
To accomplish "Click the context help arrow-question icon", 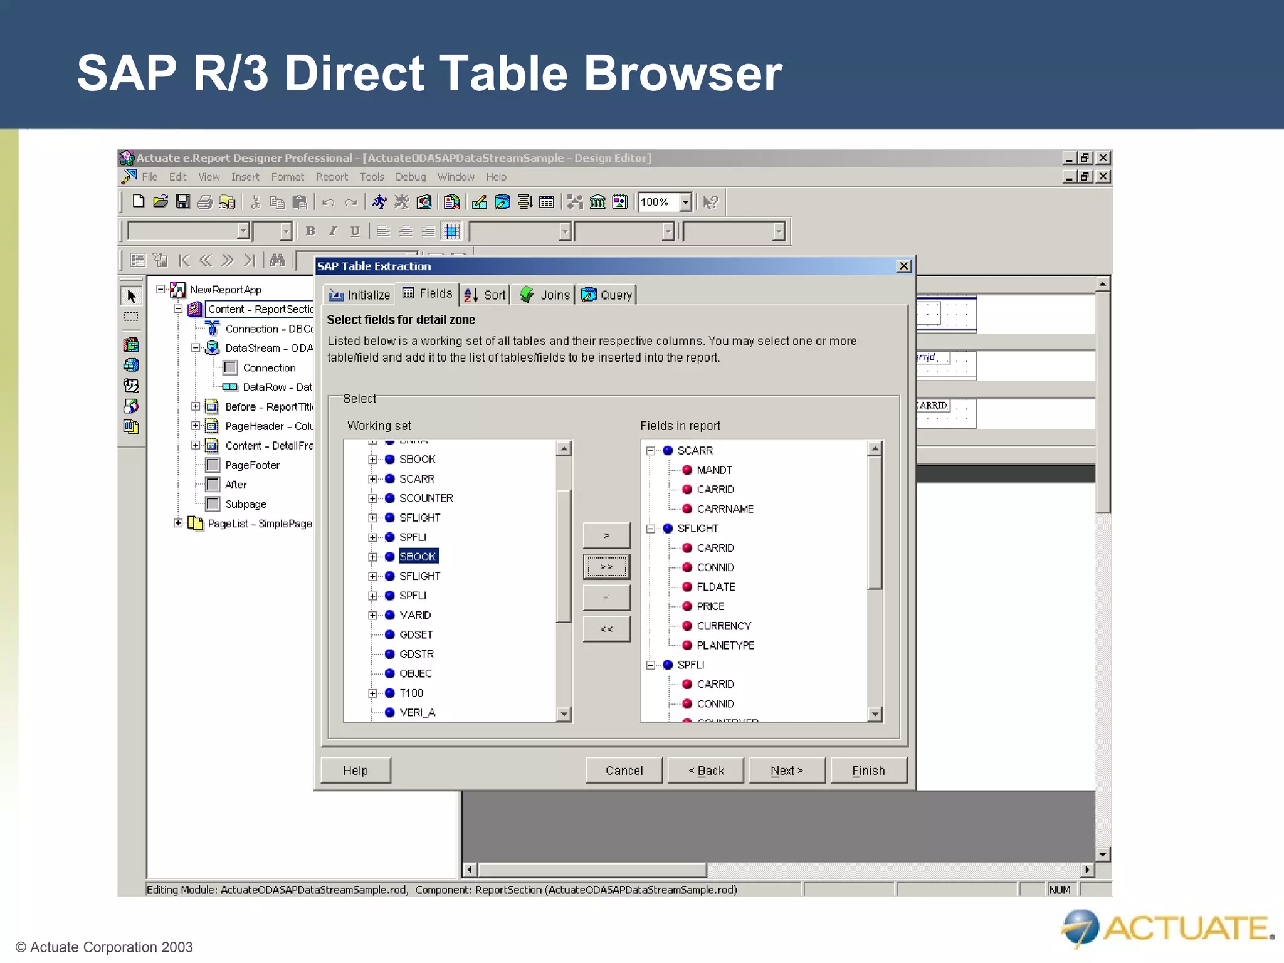I will (x=710, y=201).
